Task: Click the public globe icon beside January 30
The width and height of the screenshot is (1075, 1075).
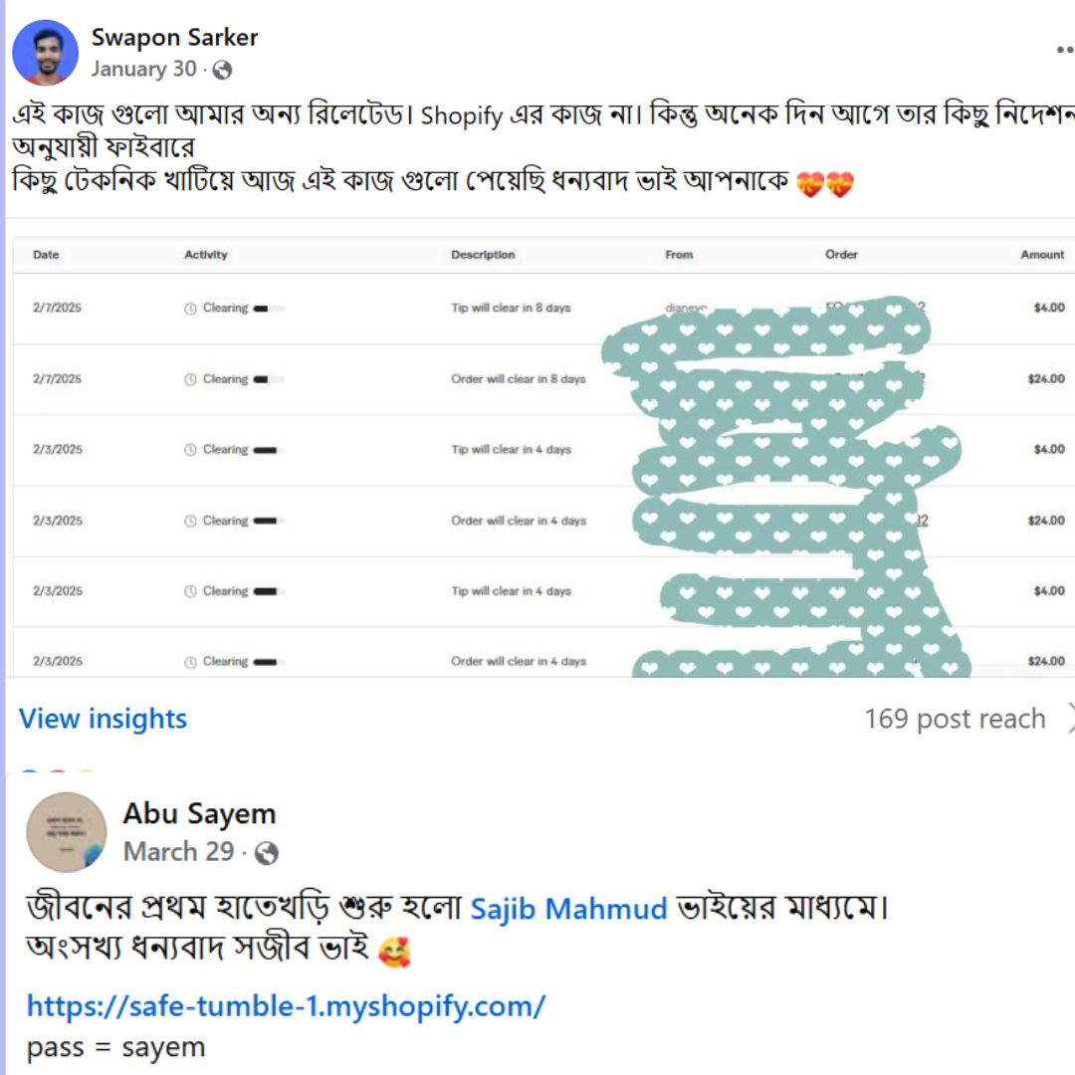Action: tap(222, 70)
